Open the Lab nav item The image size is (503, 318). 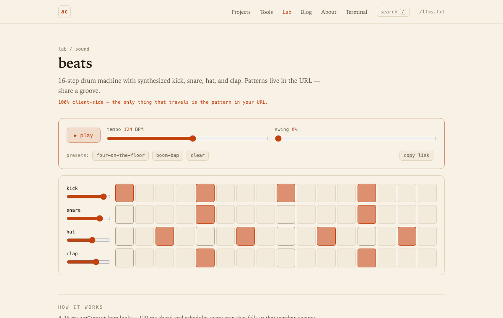(x=287, y=12)
